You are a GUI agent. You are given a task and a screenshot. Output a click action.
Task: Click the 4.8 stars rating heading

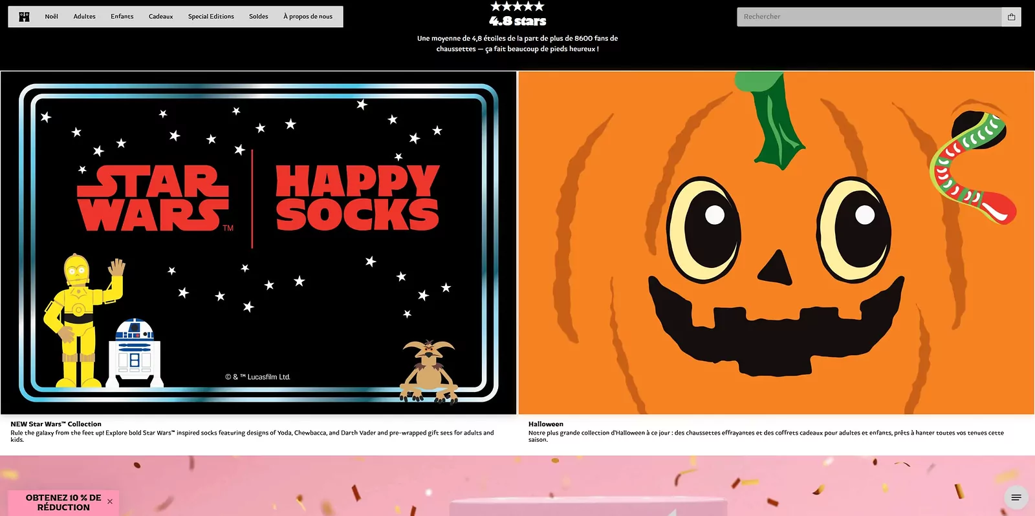pyautogui.click(x=517, y=21)
